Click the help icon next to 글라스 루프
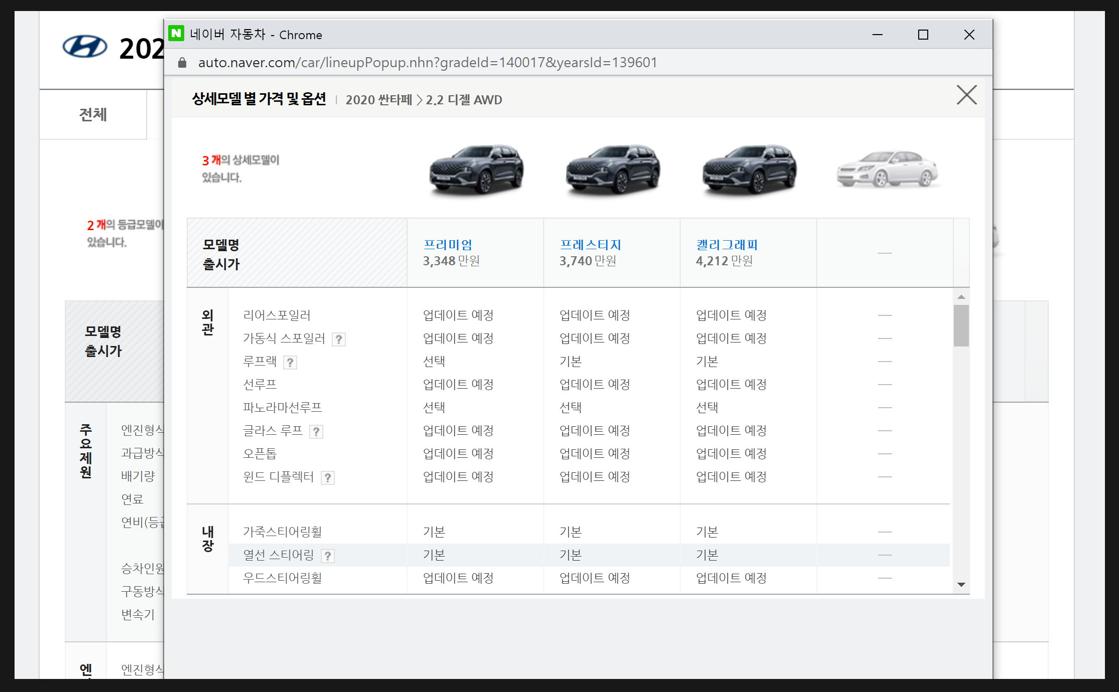 316,432
